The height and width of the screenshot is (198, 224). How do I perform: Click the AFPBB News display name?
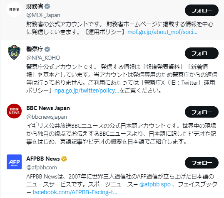coord(43,159)
